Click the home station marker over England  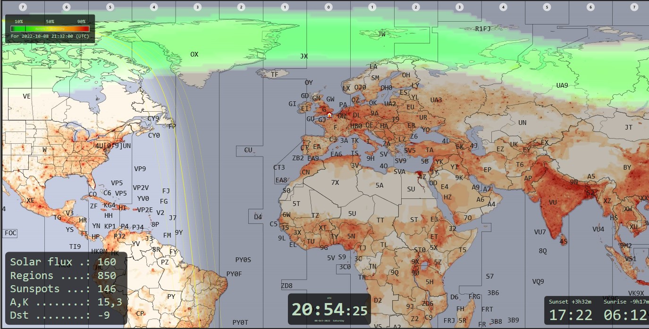[x=329, y=114]
